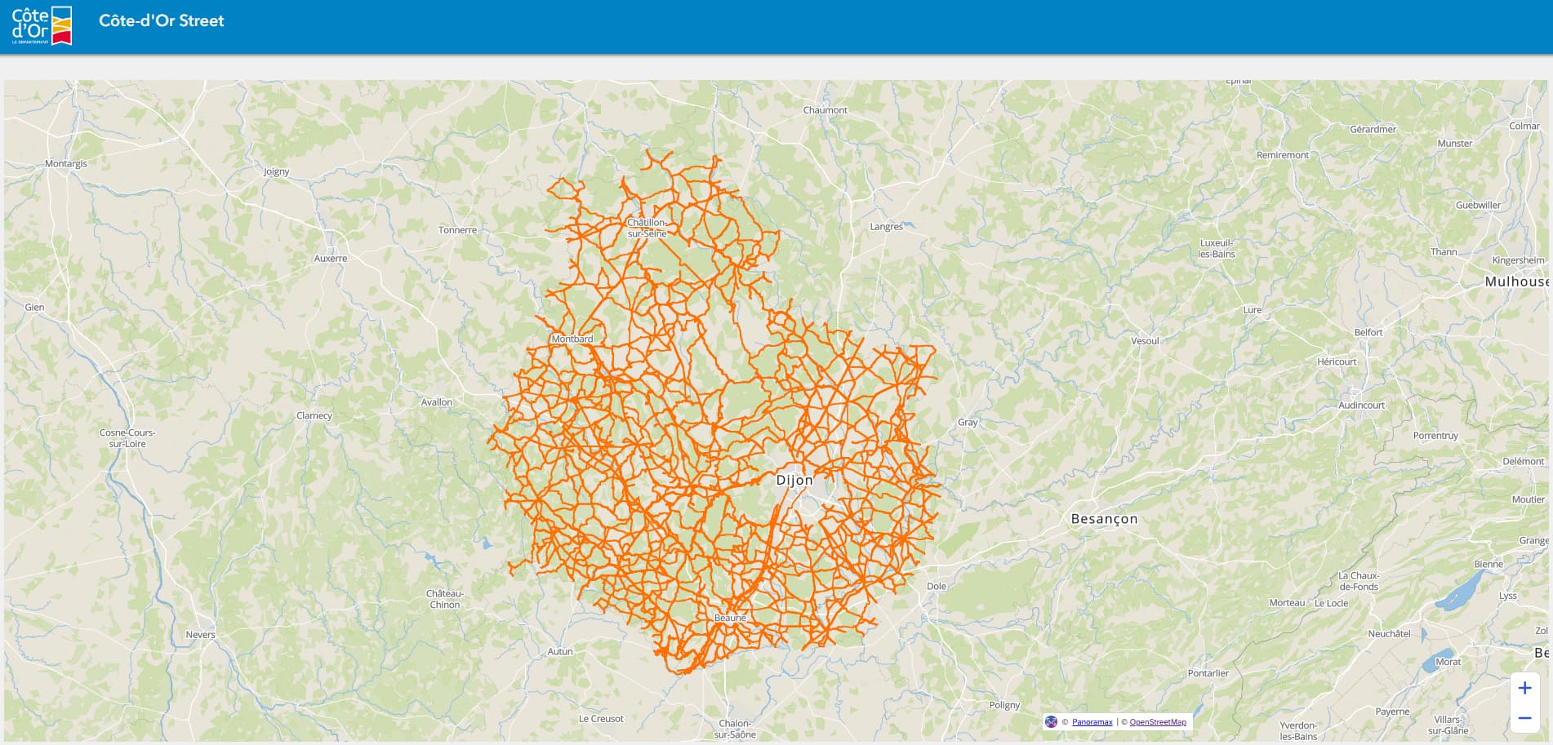The image size is (1553, 745).
Task: Open the Panoramax attribution link
Action: coord(1092,722)
